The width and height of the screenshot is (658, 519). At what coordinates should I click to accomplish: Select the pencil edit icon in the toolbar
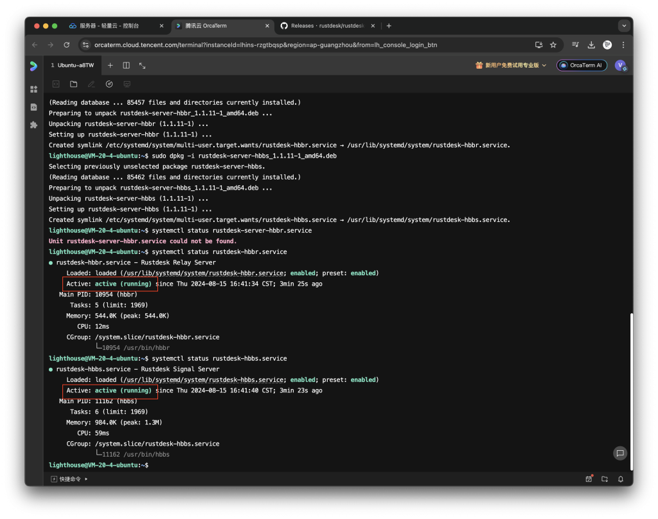(91, 84)
